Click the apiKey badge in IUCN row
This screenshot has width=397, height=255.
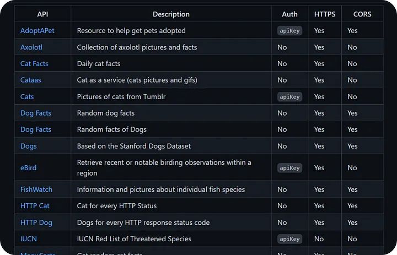289,239
